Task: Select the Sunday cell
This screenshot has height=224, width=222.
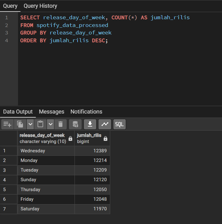Action: pyautogui.click(x=46, y=180)
